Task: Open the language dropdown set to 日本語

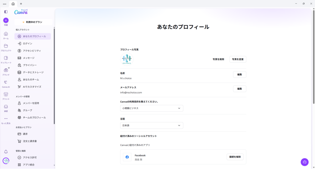Action: (152, 125)
